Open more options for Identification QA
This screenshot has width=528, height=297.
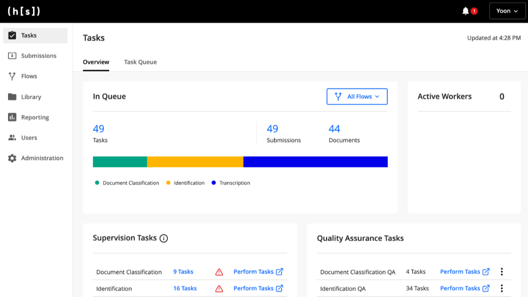pos(502,288)
